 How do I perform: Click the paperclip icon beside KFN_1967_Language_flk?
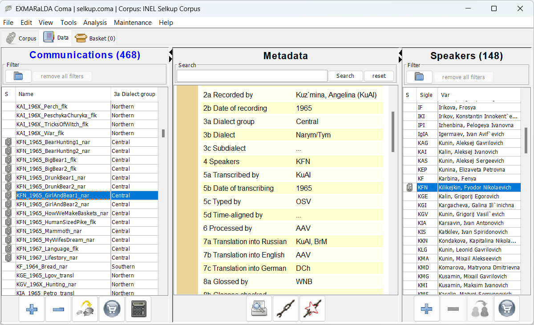pos(8,249)
